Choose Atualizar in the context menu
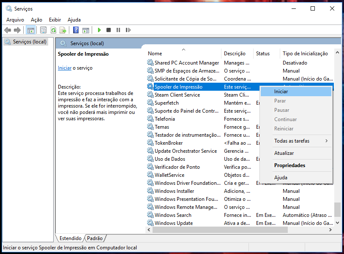The image size is (344, 254). 296,153
